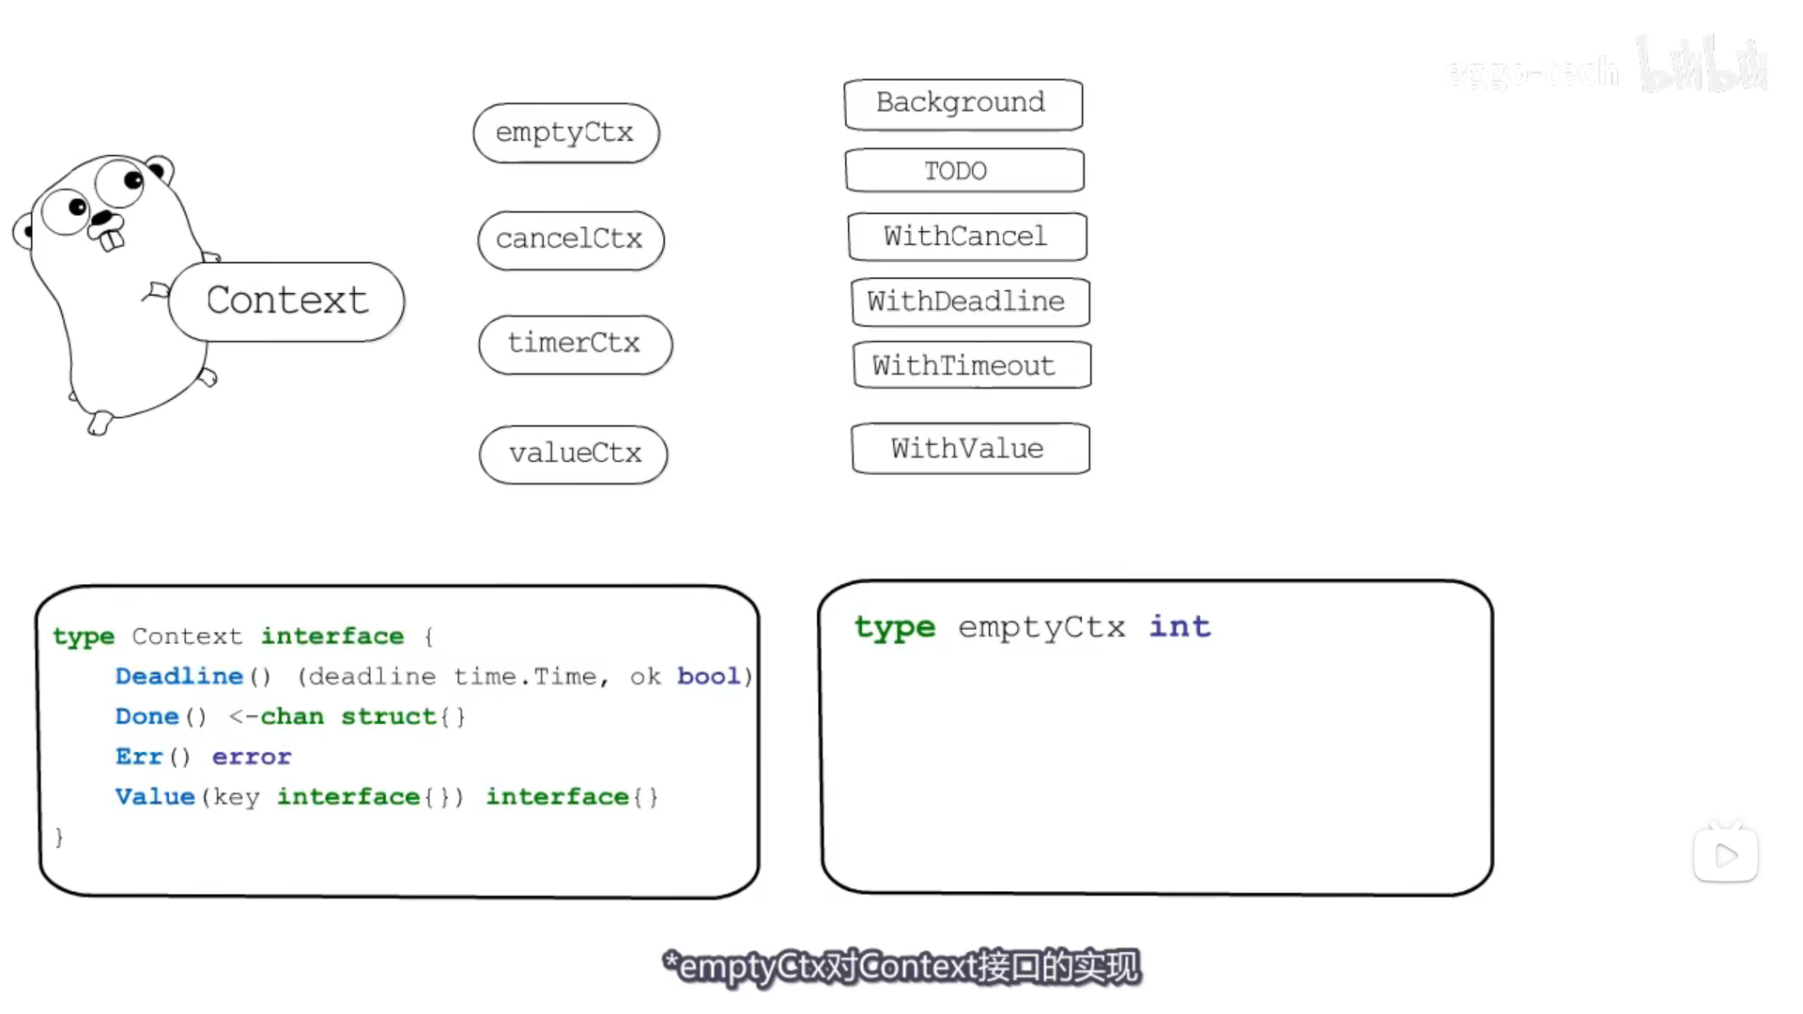Click the Done() method name in code
This screenshot has width=1803, height=1014.
click(x=160, y=716)
